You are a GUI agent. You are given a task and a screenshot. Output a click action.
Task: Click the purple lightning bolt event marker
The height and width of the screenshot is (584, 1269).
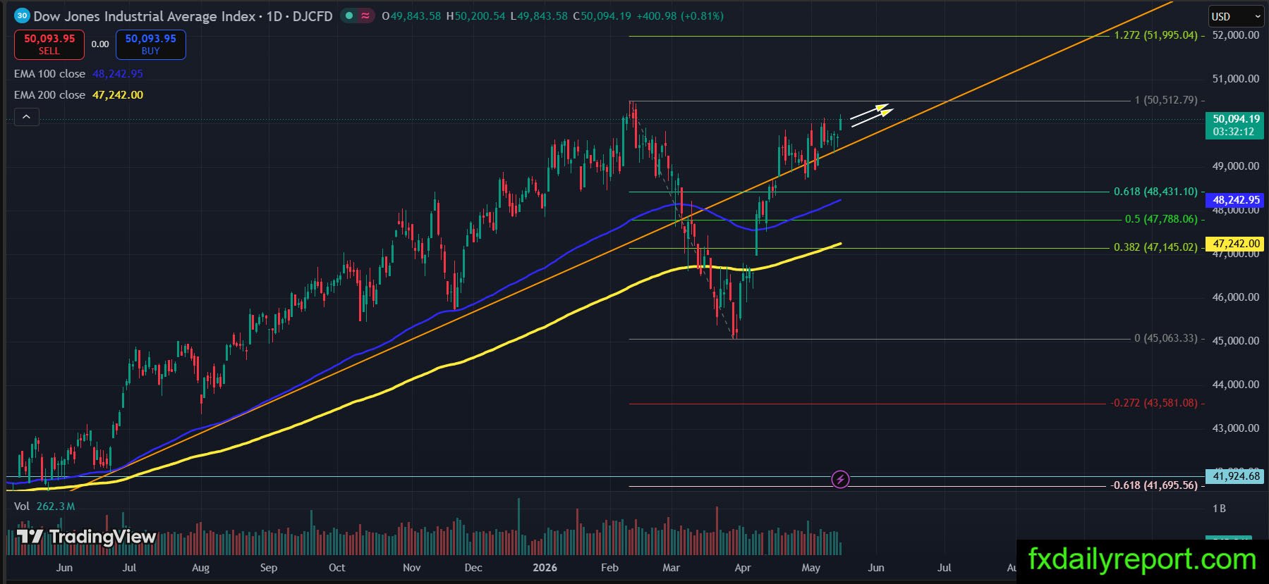(x=840, y=480)
